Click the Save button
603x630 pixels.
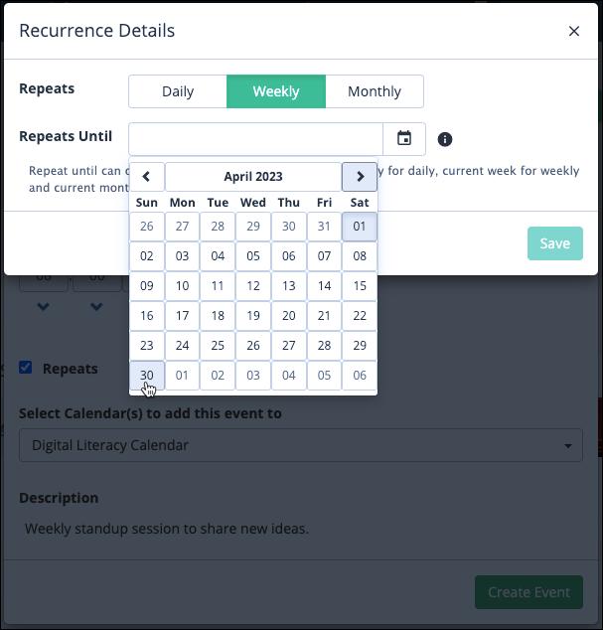click(554, 243)
